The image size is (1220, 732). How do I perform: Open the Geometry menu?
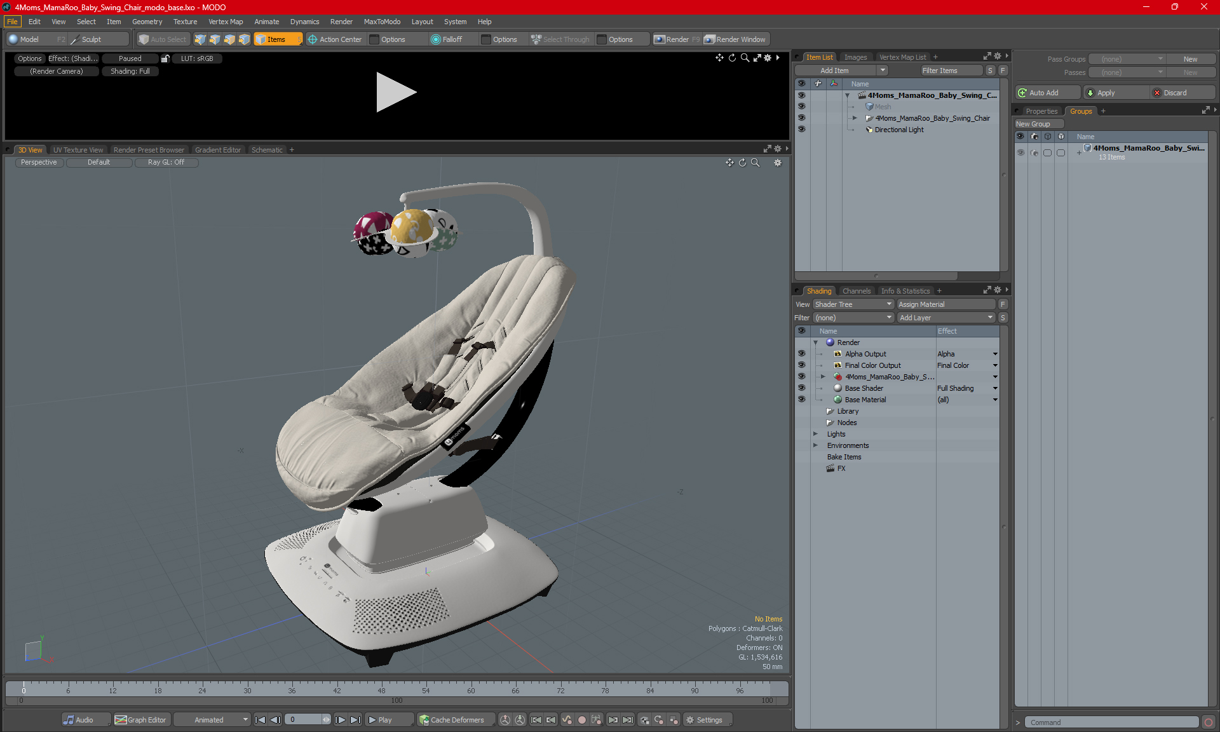click(147, 22)
